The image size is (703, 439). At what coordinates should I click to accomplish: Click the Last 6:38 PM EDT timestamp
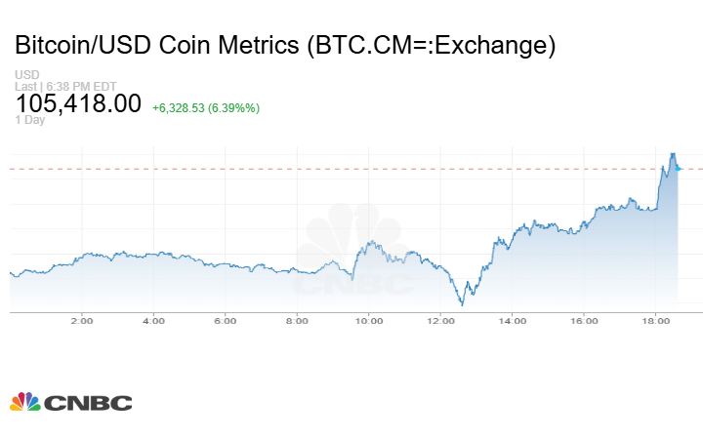click(60, 86)
